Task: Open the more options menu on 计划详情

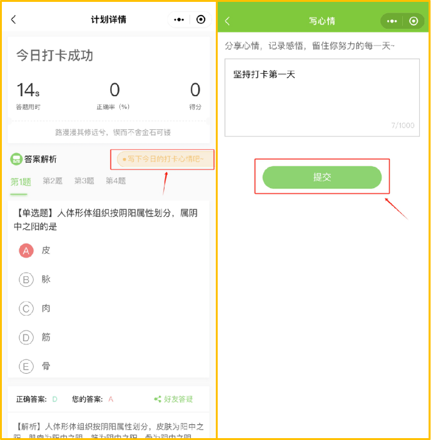Action: (x=179, y=19)
